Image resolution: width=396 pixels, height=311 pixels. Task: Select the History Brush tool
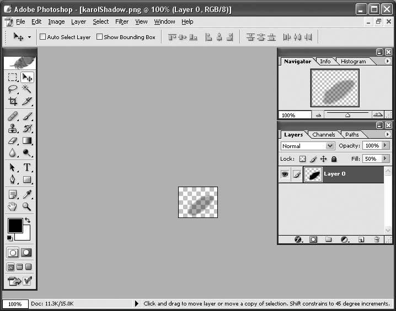tap(27, 129)
